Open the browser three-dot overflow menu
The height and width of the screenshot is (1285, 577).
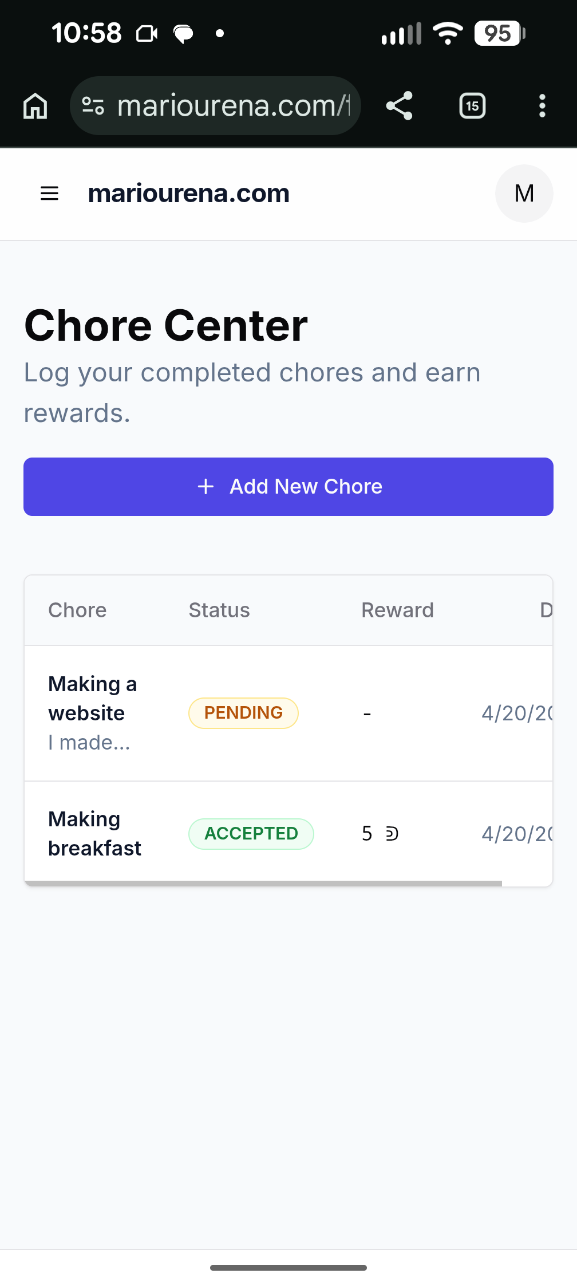(542, 106)
